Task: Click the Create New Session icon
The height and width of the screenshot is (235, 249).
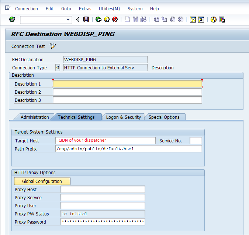Action: [193, 20]
